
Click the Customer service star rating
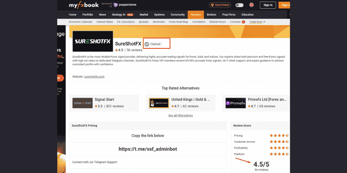(x=279, y=142)
